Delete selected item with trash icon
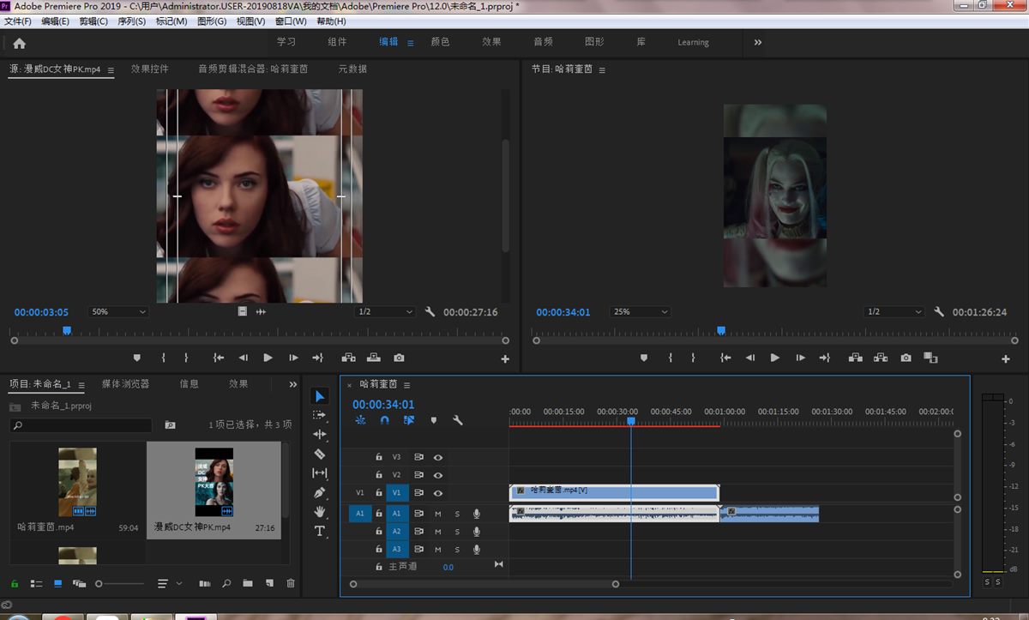 [291, 583]
